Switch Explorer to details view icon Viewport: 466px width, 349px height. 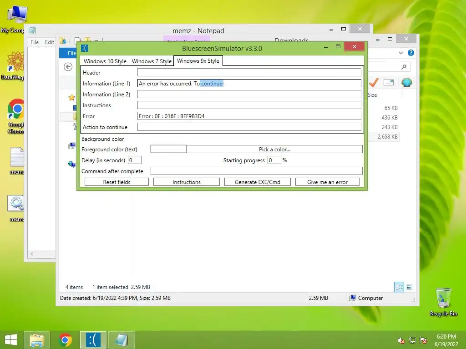(399, 287)
